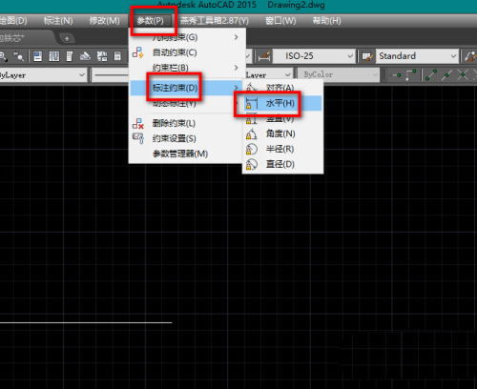Open the 帮助(H) menu
The width and height of the screenshot is (477, 389).
point(327,21)
